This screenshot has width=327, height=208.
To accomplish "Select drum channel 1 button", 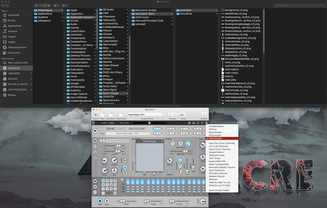I will (157, 129).
